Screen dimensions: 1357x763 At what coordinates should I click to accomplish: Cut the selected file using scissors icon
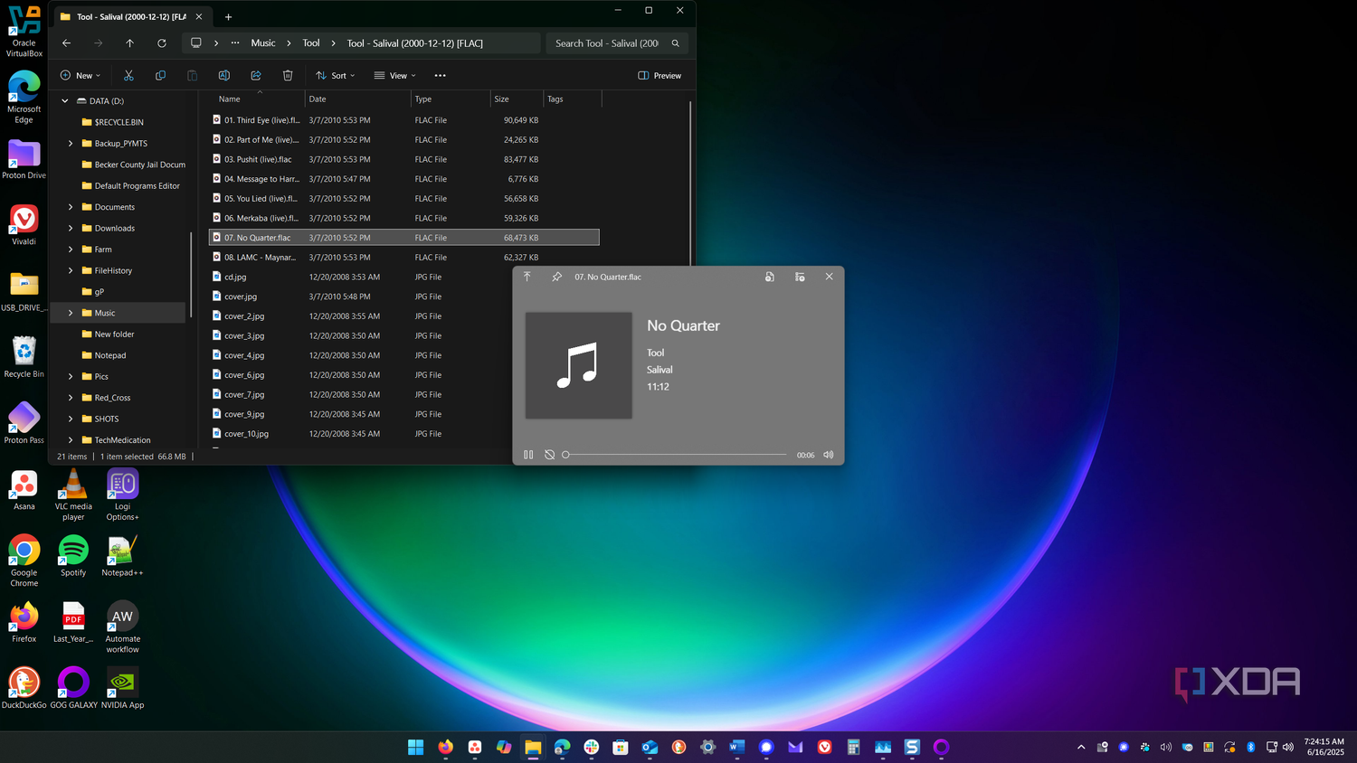tap(128, 76)
